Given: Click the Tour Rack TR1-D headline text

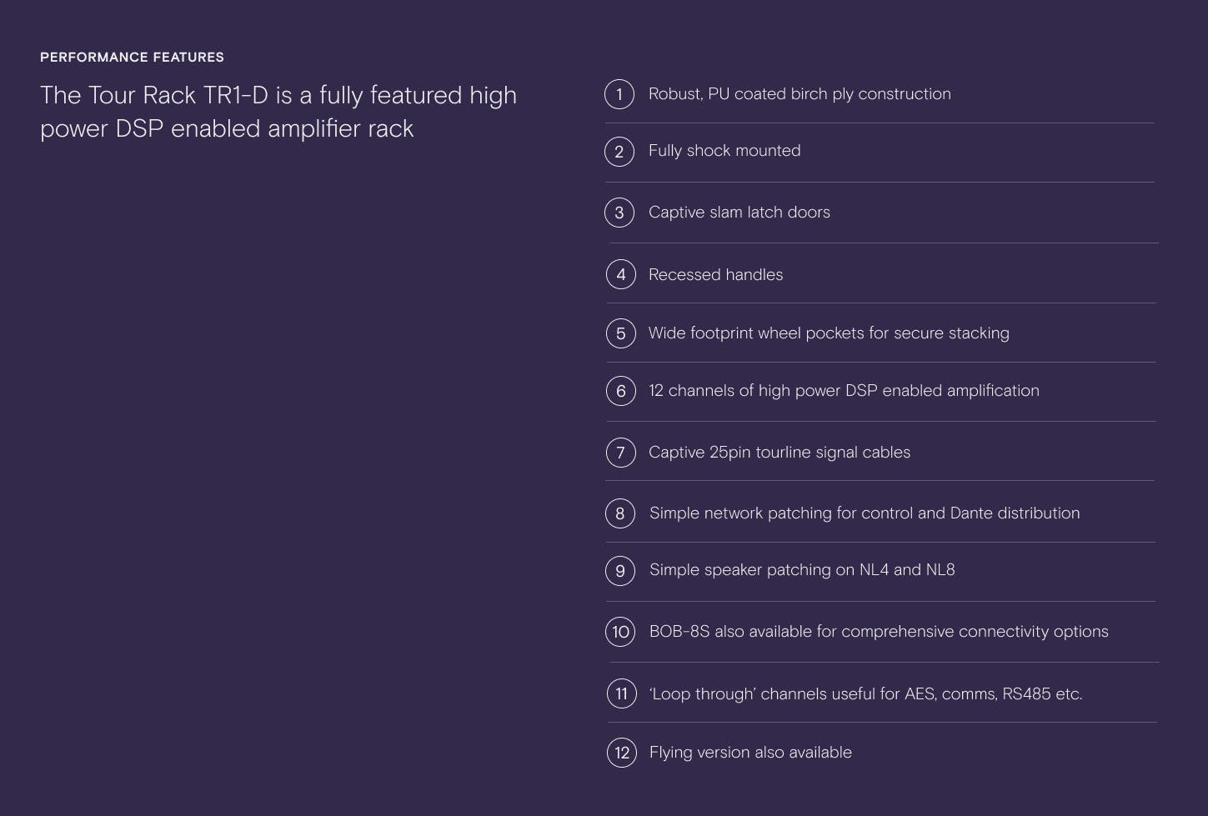Looking at the screenshot, I should click(278, 112).
